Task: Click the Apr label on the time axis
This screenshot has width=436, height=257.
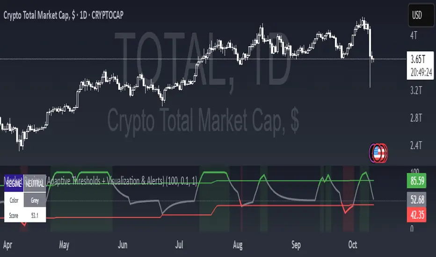Action: click(8, 244)
